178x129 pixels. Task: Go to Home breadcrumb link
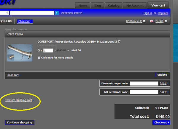[x=8, y=29]
